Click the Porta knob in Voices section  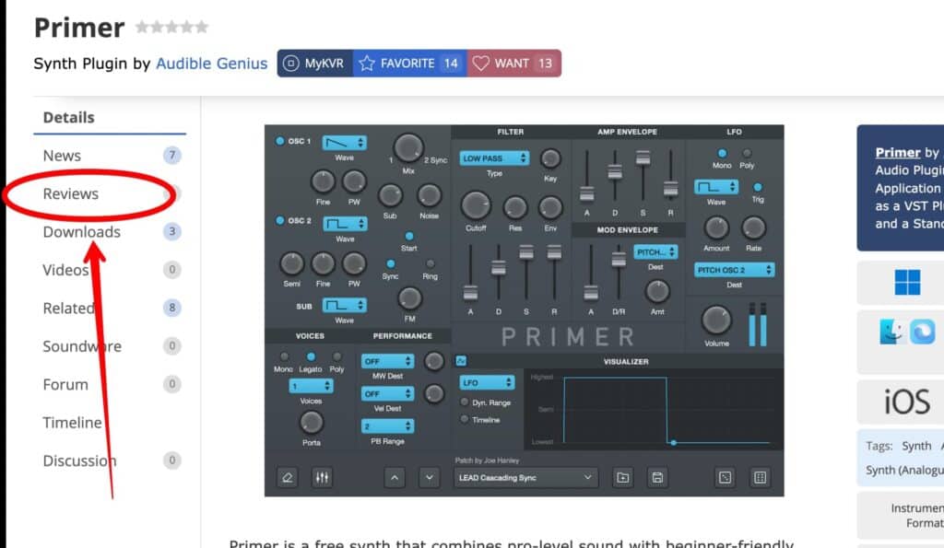[312, 423]
